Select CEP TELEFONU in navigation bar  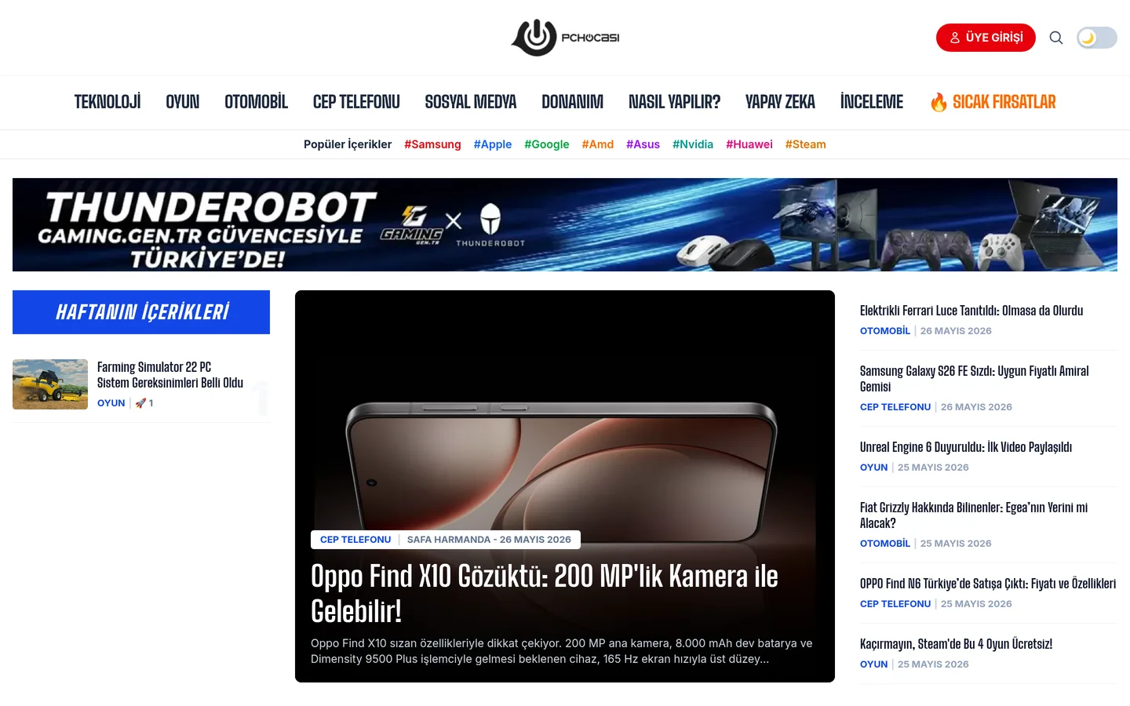tap(356, 102)
